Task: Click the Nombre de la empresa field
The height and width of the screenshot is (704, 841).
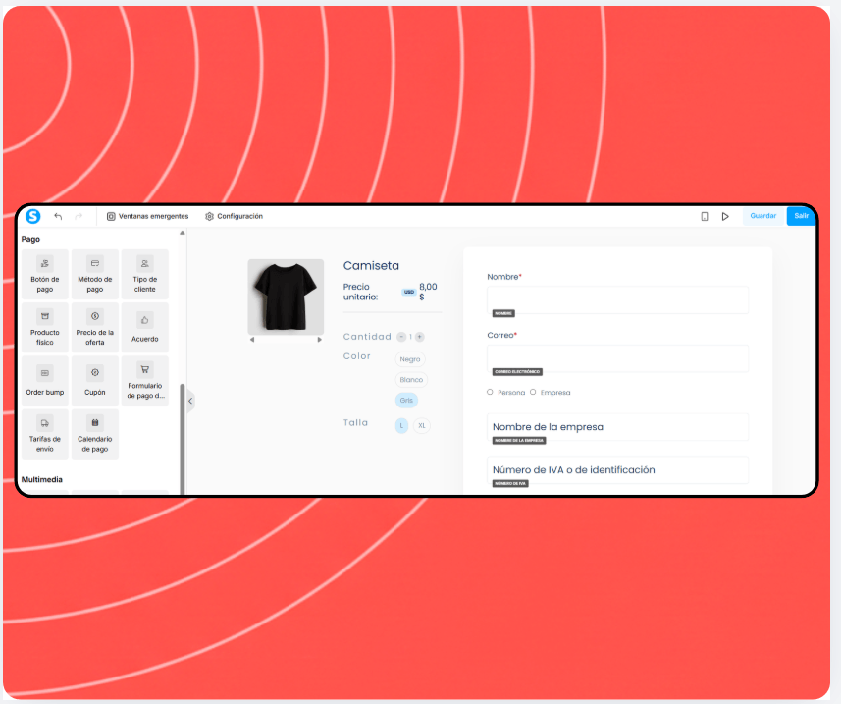Action: pos(617,427)
